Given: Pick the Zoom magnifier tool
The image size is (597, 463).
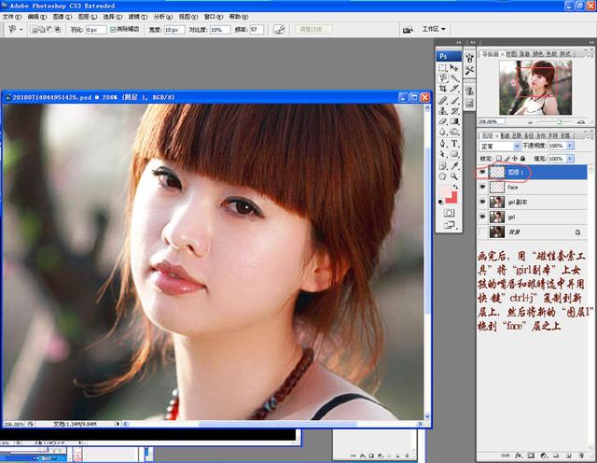Looking at the screenshot, I should click(454, 177).
